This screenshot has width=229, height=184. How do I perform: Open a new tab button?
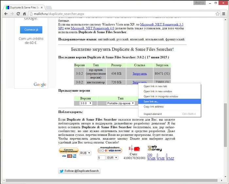pyautogui.click(x=49, y=8)
